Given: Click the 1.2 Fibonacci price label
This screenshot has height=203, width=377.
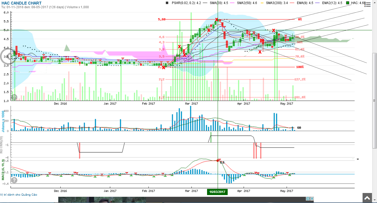Looking at the screenshot, I should coord(162,97).
